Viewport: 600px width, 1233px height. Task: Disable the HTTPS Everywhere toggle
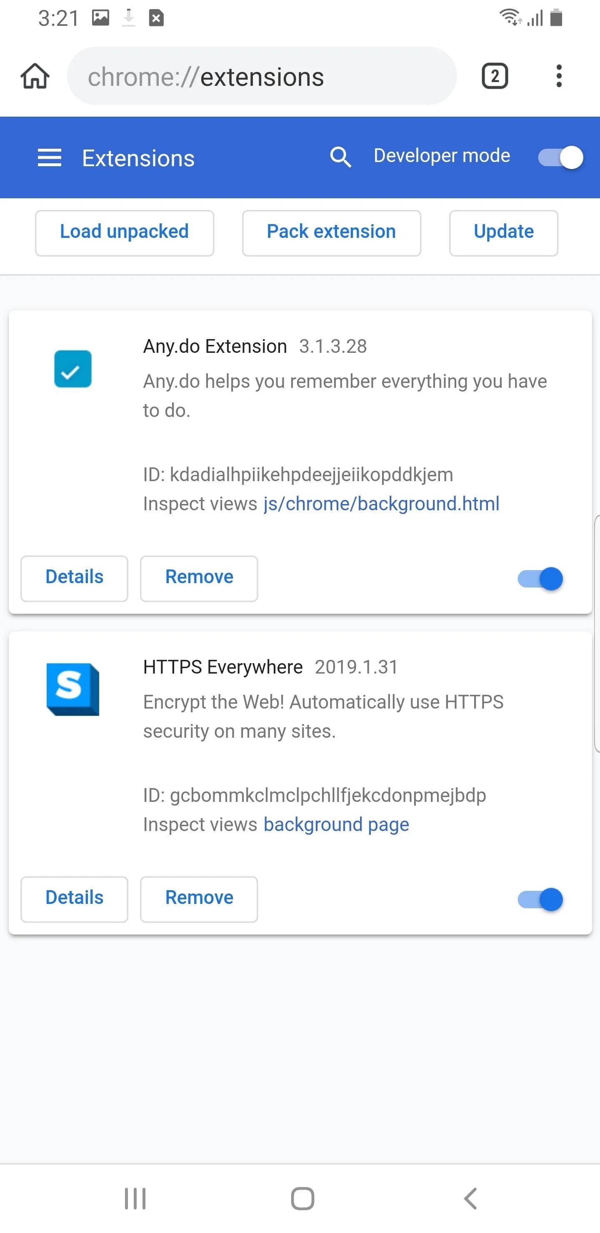[x=540, y=899]
